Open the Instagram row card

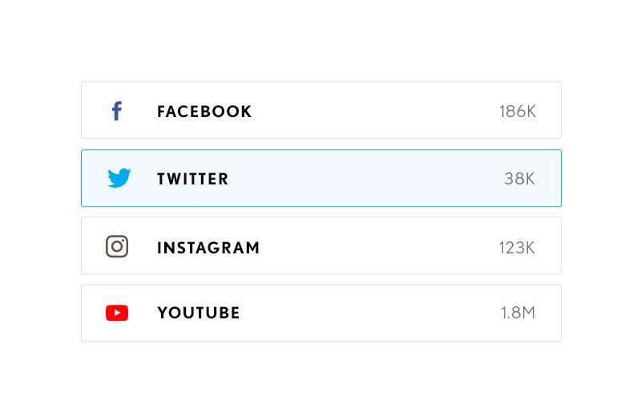[x=321, y=245]
